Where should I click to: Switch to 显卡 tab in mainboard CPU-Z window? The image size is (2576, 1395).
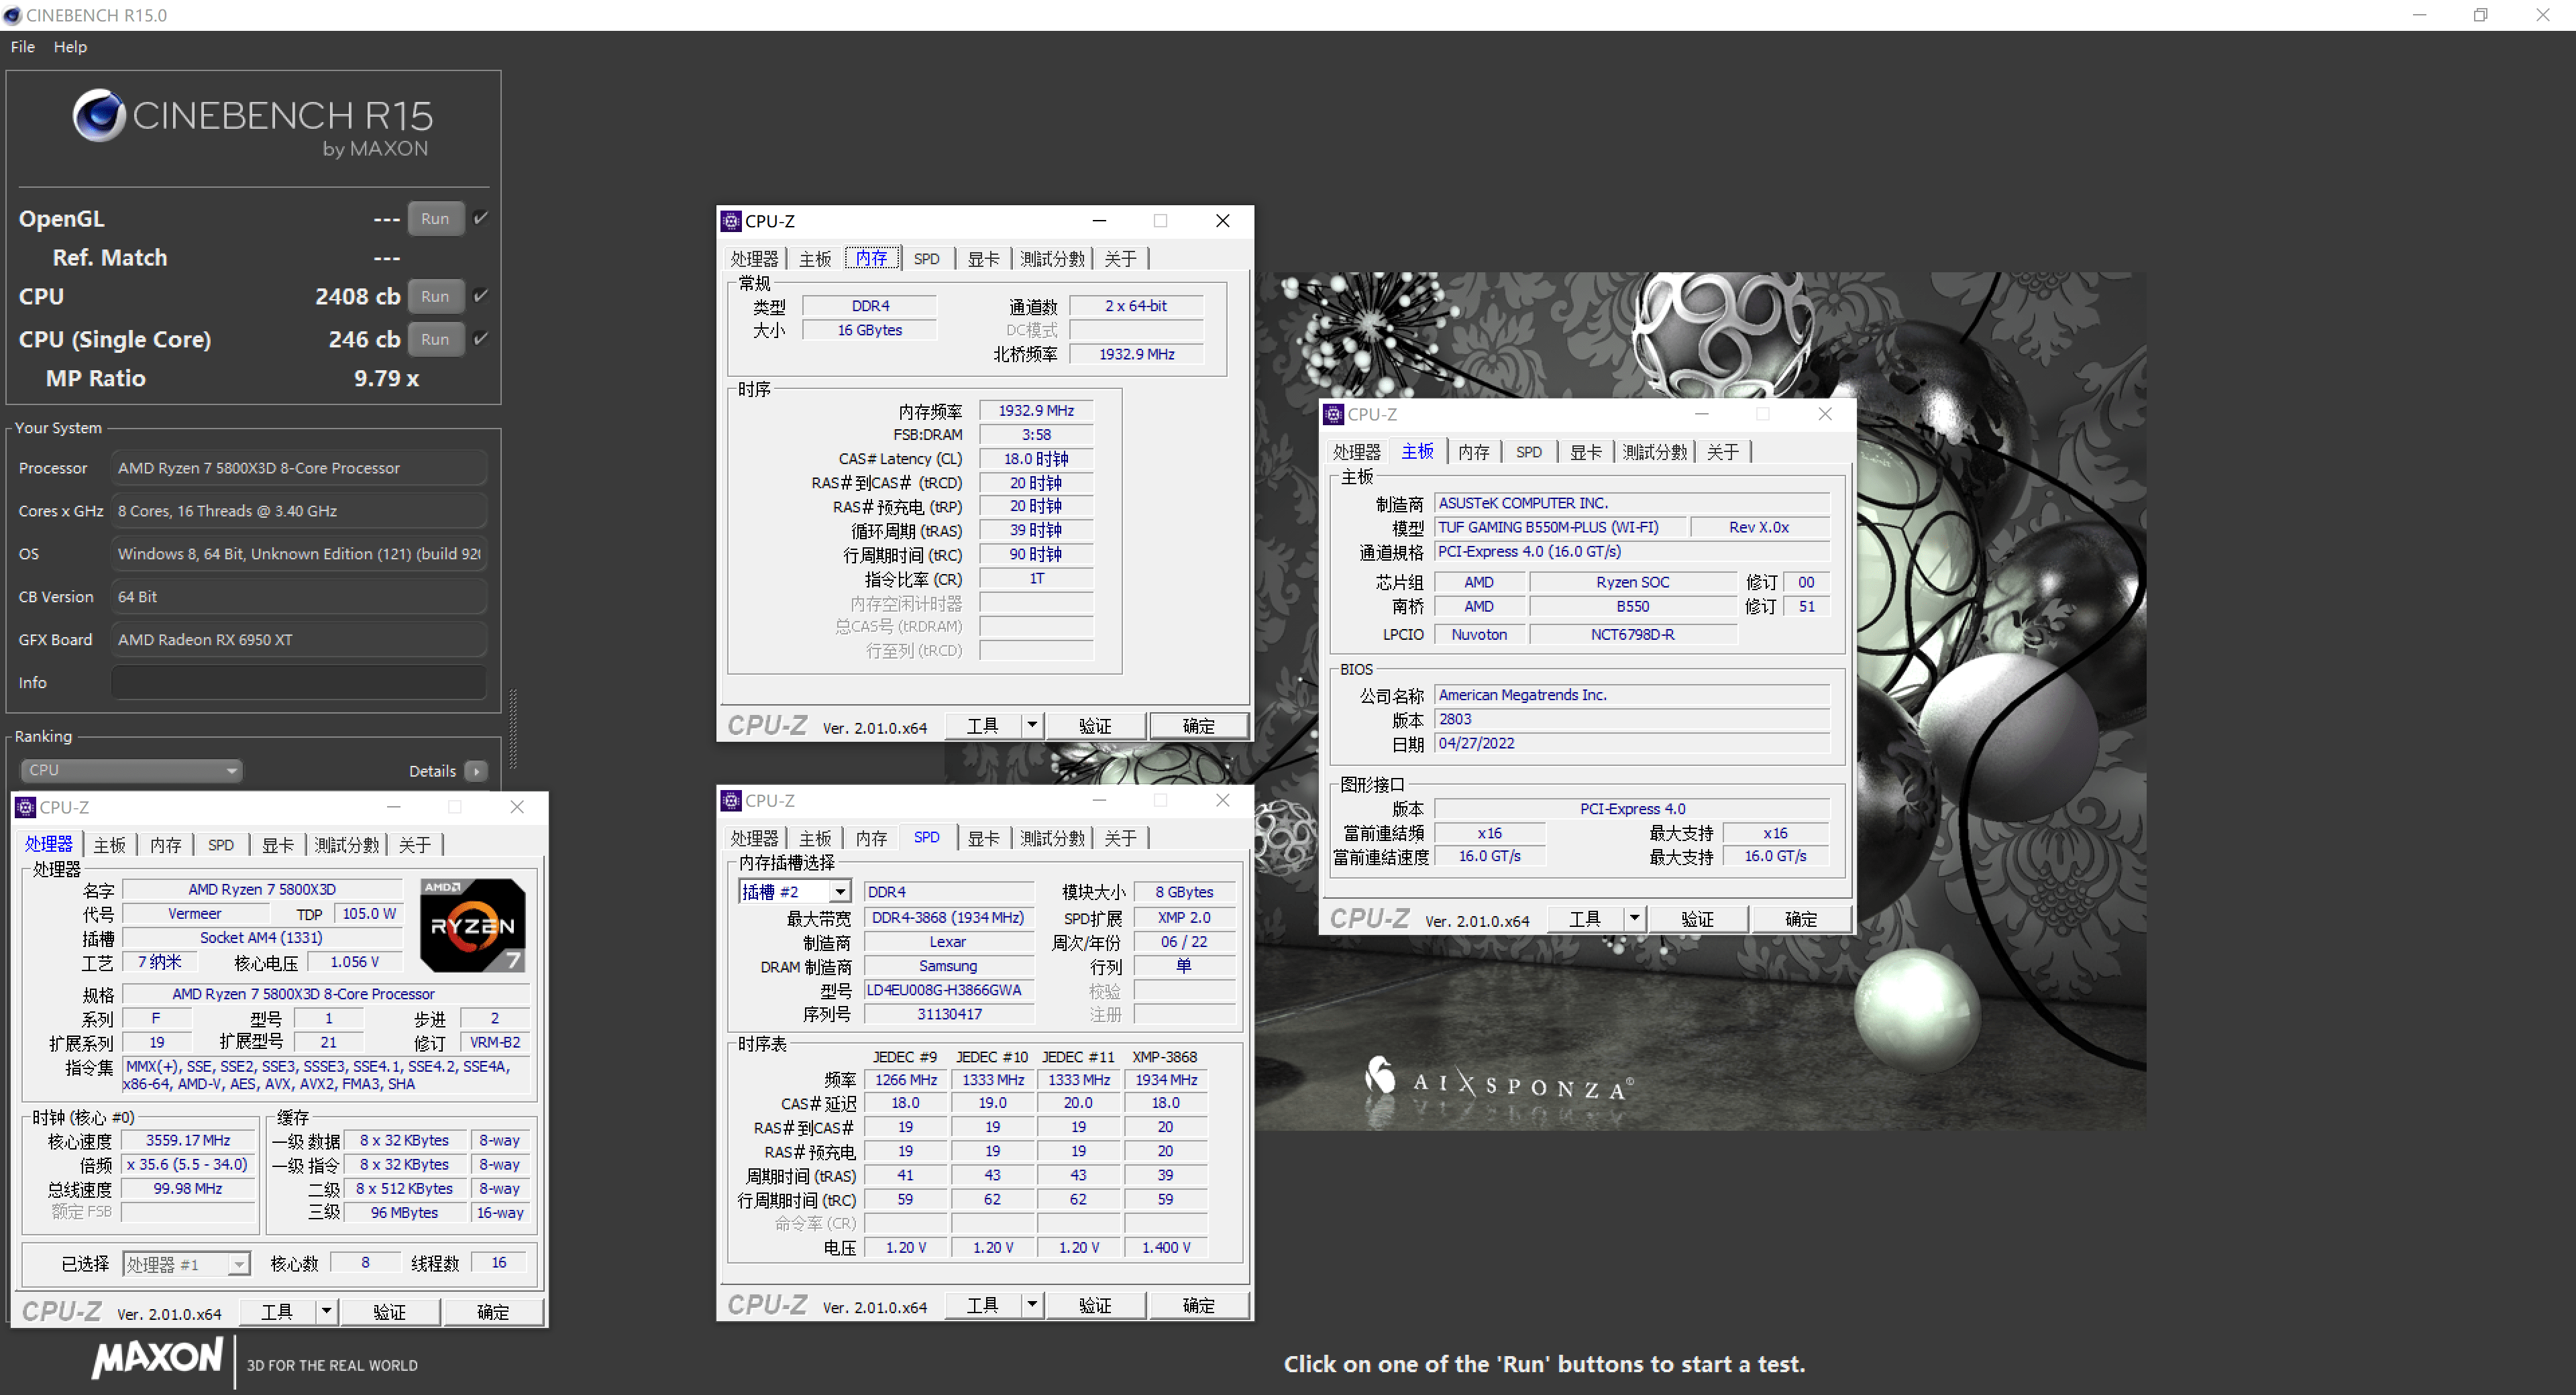click(1585, 452)
